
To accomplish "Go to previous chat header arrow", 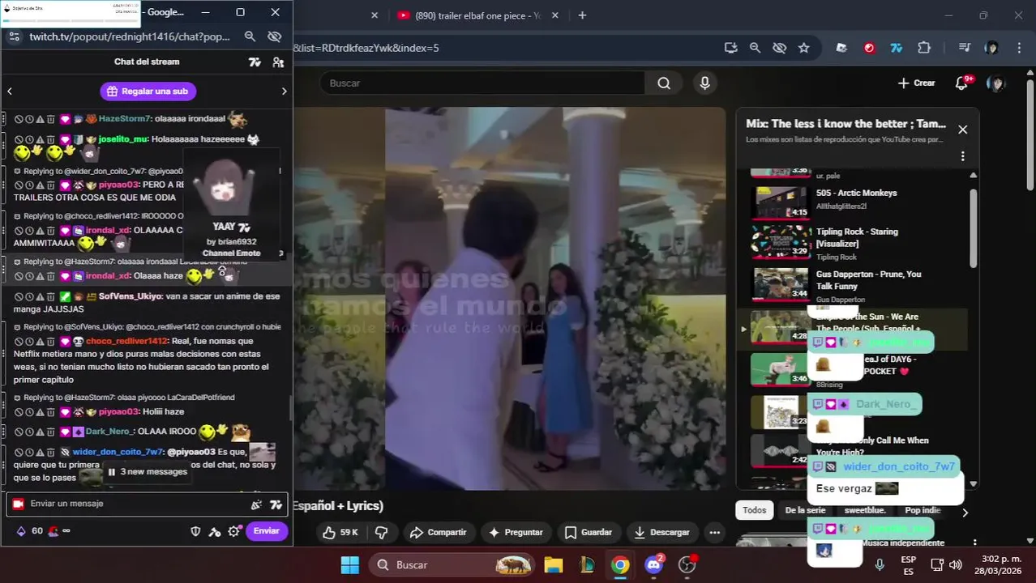I will point(10,91).
